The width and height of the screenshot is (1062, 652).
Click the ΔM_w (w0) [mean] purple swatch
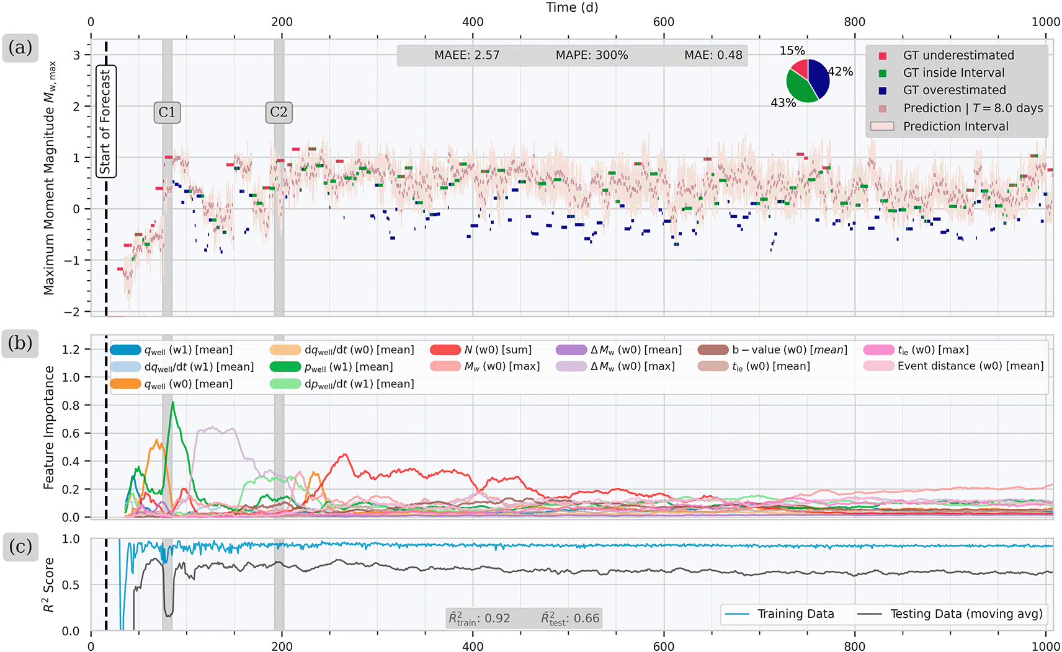571,350
